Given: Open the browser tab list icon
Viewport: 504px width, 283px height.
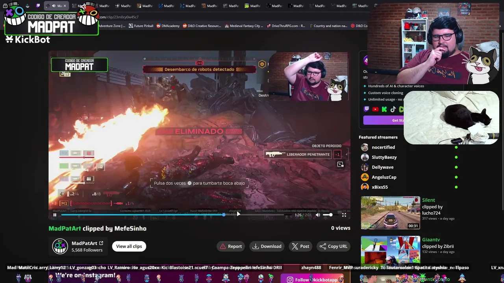Looking at the screenshot, I should [x=5, y=6].
